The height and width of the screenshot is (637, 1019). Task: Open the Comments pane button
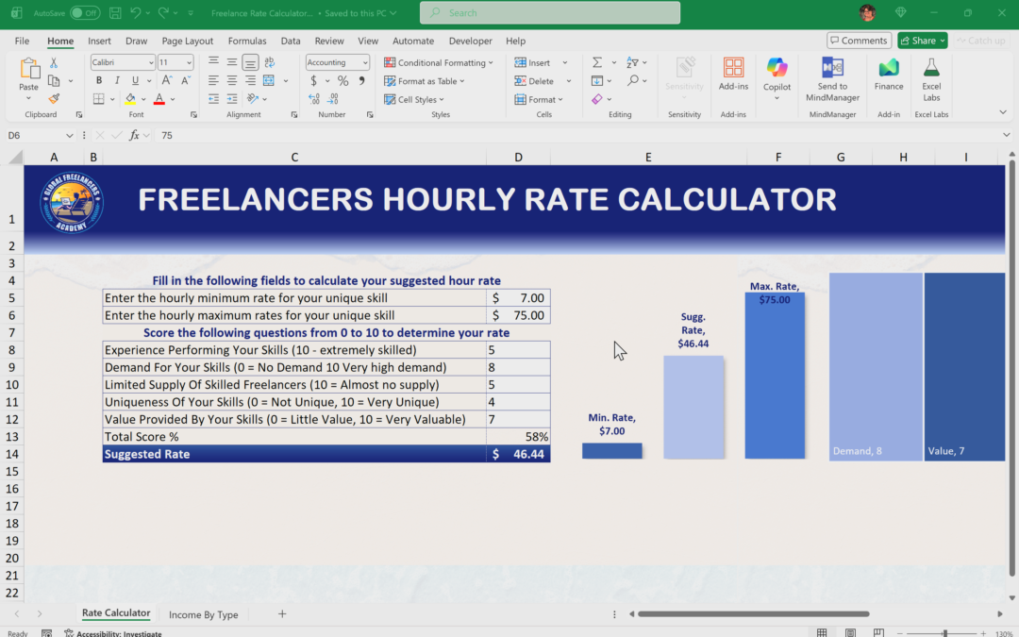click(859, 41)
